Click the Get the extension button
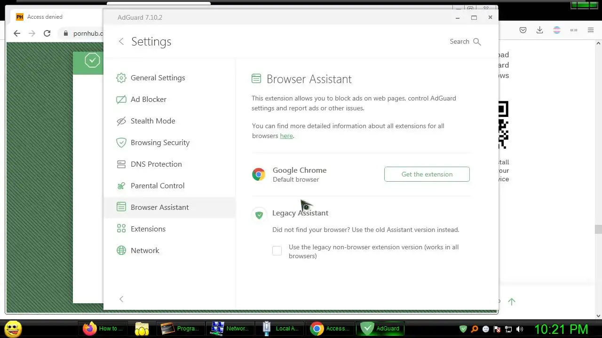Screen dimensions: 602x338 tap(427, 174)
